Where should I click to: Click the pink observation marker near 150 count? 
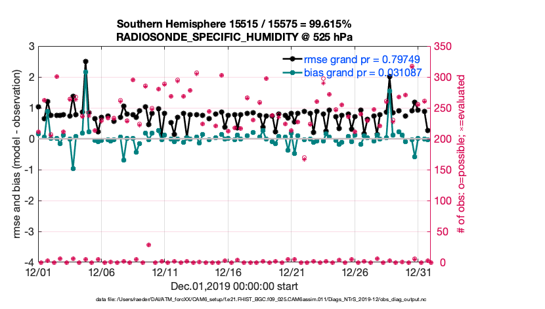click(x=304, y=158)
